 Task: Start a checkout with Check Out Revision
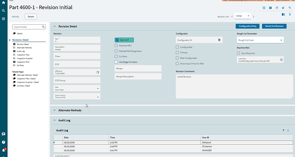[274, 26]
